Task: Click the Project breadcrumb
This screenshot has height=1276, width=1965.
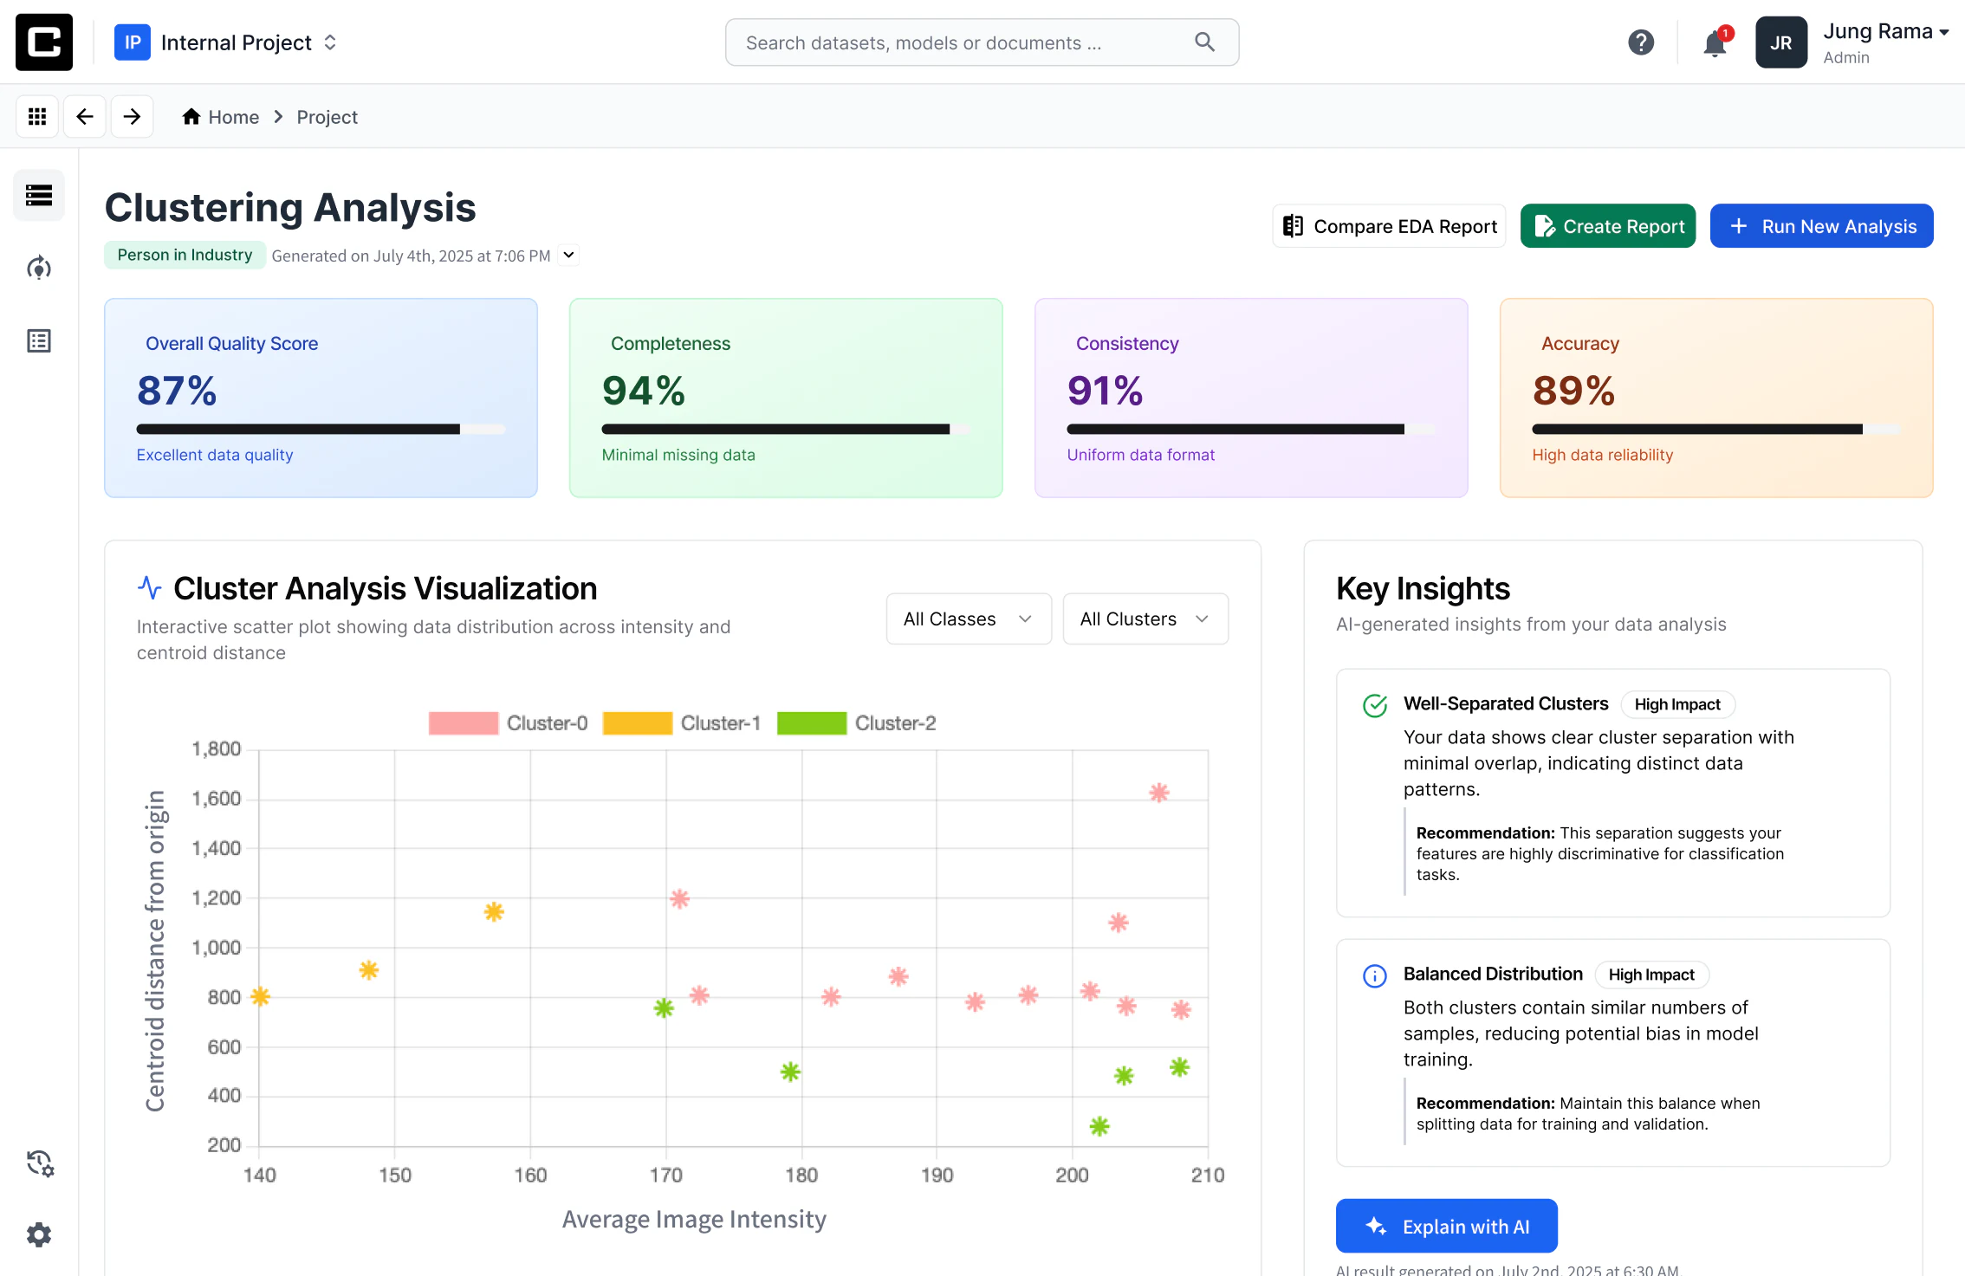Action: (327, 117)
